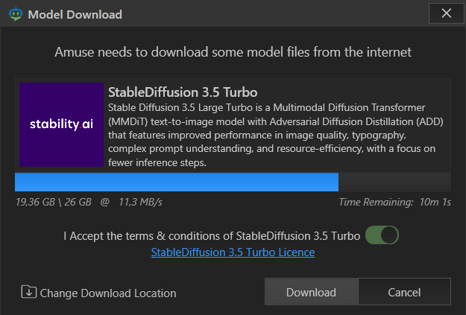Screen dimensions: 466x315
Task: Click the 19,36 GB \ 26 GB downloaded size text
Action: click(54, 203)
